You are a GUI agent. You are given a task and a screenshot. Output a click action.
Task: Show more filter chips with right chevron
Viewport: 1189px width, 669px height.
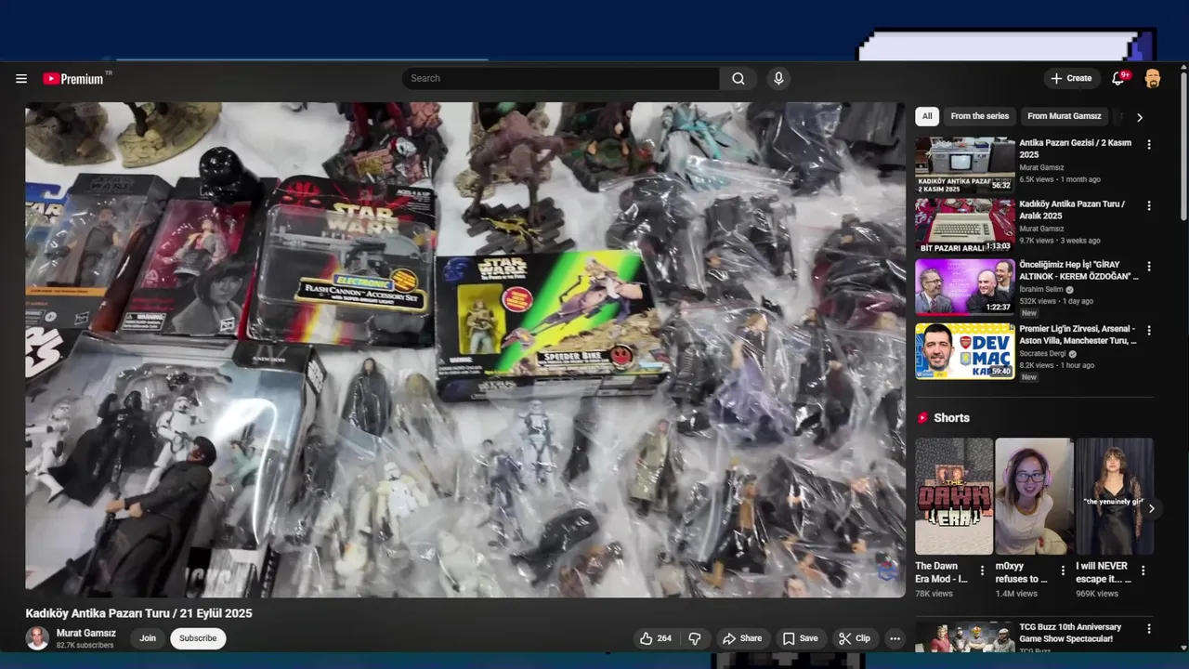1139,117
